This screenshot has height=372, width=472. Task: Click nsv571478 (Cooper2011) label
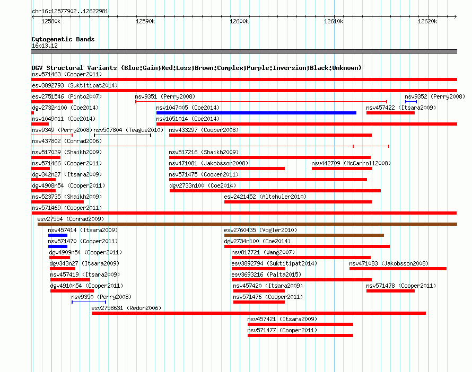(401, 286)
